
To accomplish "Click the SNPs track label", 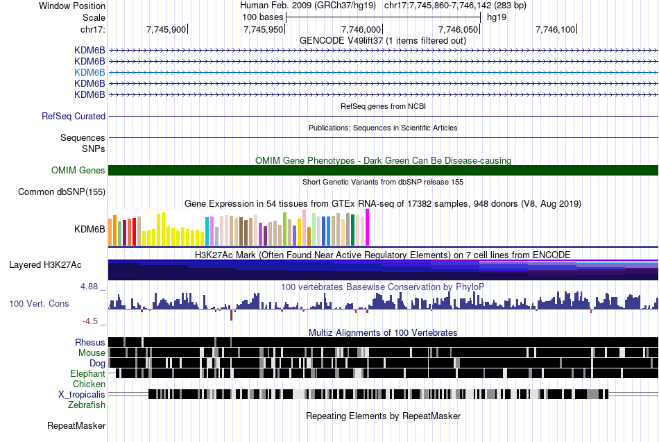I will 94,148.
